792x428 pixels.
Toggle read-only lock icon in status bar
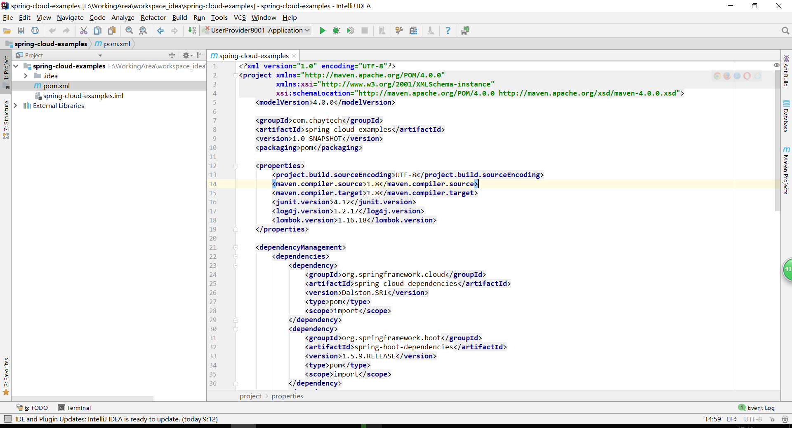(772, 419)
